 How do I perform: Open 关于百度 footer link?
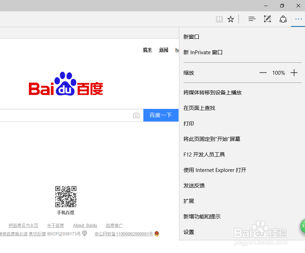[x=55, y=226]
